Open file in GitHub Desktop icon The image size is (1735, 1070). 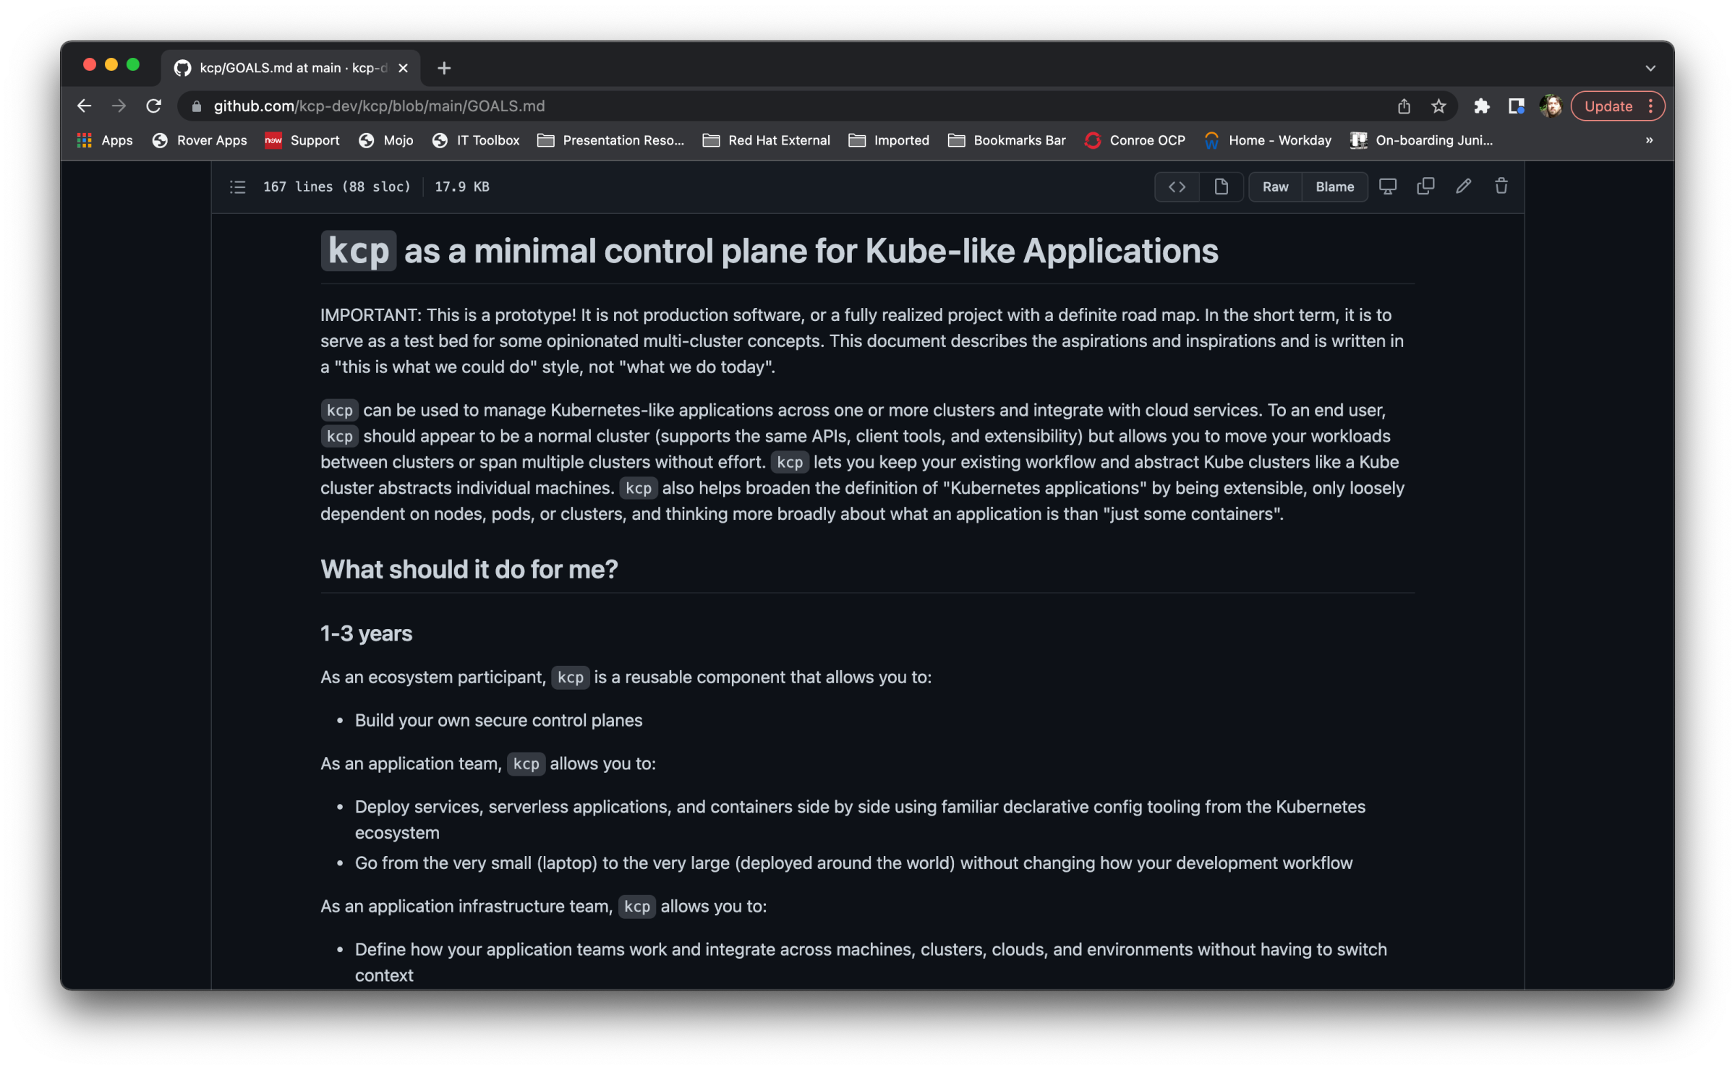point(1387,187)
